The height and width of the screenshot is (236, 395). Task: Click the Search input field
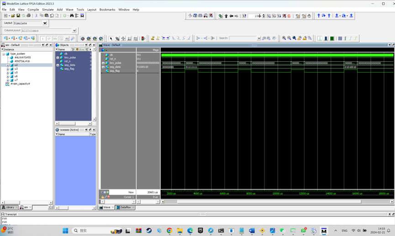click(243, 38)
